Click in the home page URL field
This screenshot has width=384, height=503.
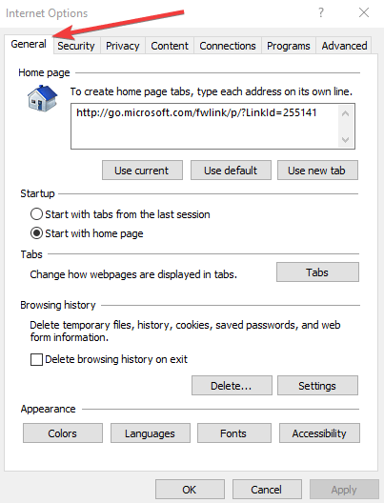pos(205,126)
